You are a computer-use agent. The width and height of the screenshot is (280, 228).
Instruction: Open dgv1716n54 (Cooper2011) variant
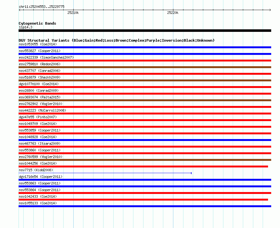41,177
